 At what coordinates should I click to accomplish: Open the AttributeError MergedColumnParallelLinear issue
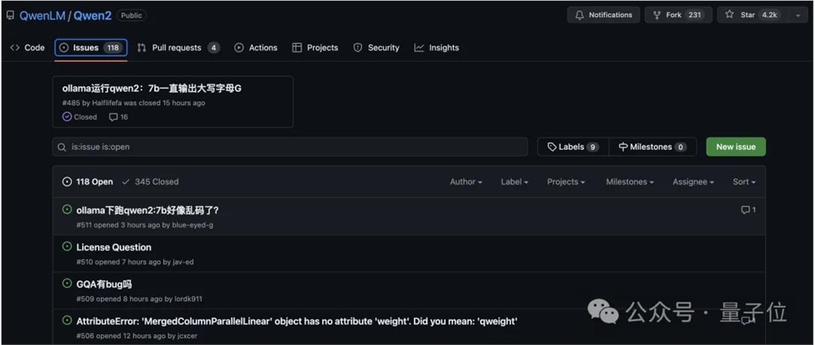point(297,321)
